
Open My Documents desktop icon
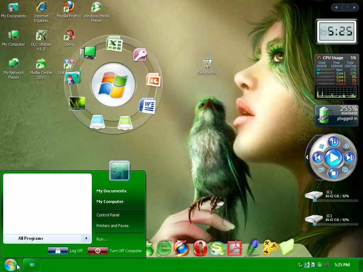(13, 10)
